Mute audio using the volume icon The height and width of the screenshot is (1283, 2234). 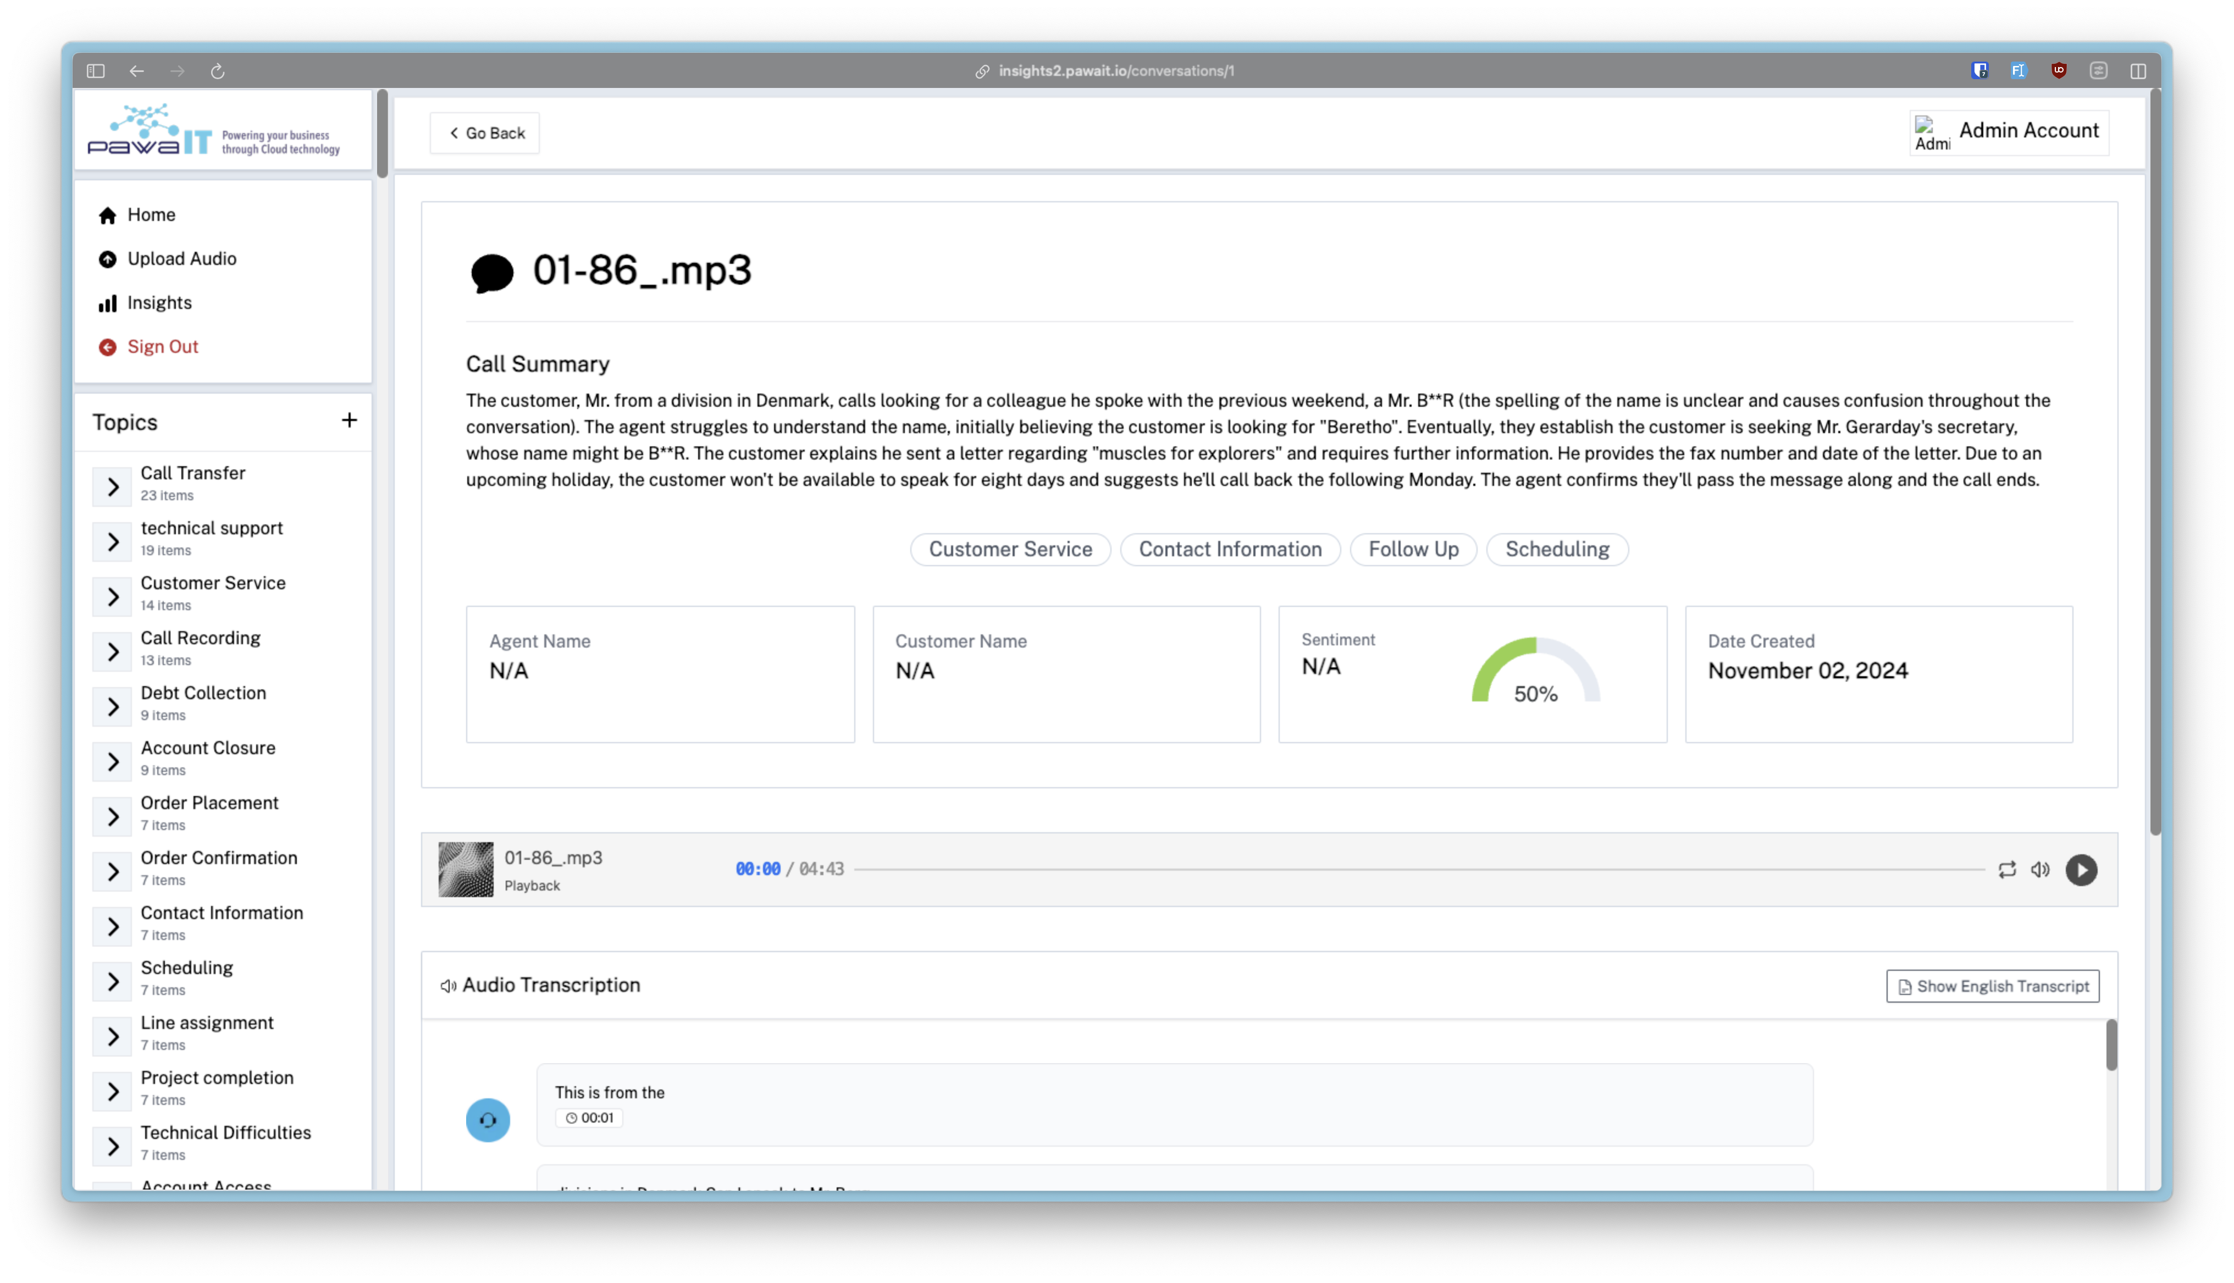2040,870
